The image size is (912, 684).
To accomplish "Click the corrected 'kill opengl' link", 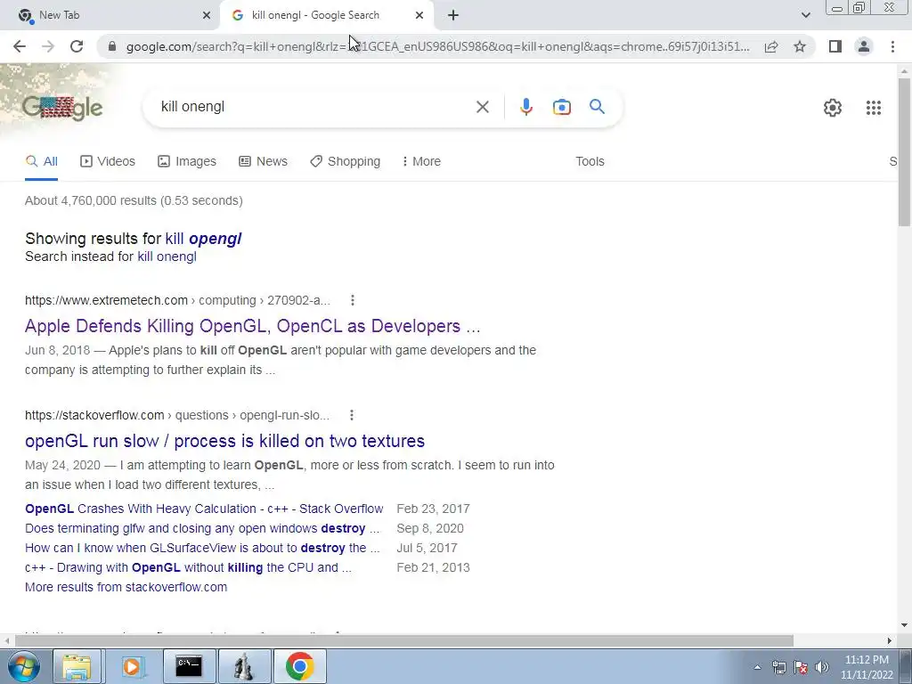I will 203,239.
